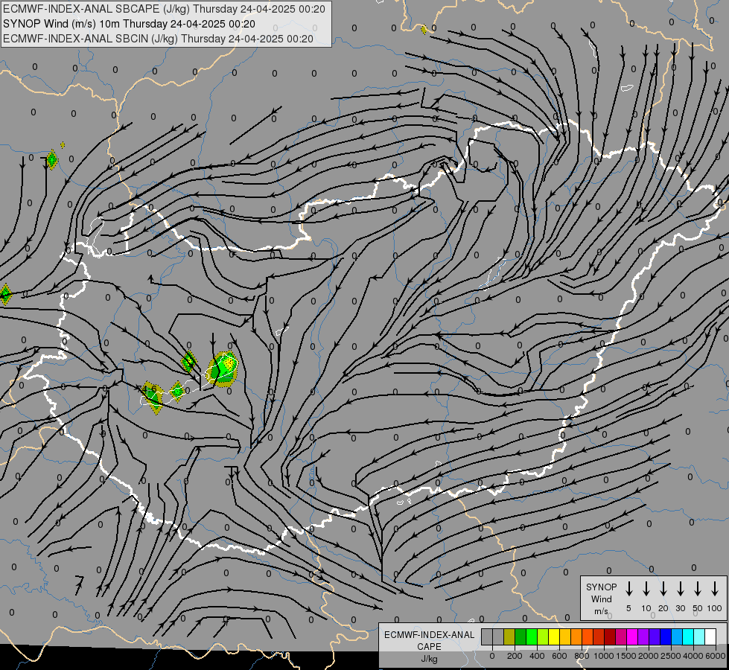Click the wind legend arrow above 20
The height and width of the screenshot is (670, 729).
[663, 589]
